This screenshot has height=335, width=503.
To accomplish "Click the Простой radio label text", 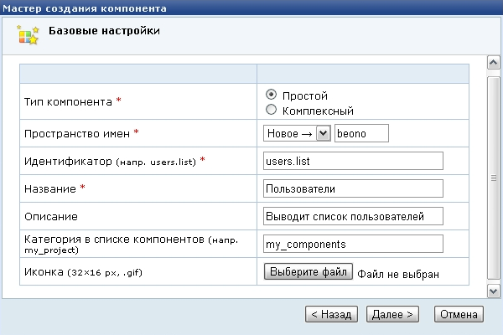I will click(x=304, y=95).
